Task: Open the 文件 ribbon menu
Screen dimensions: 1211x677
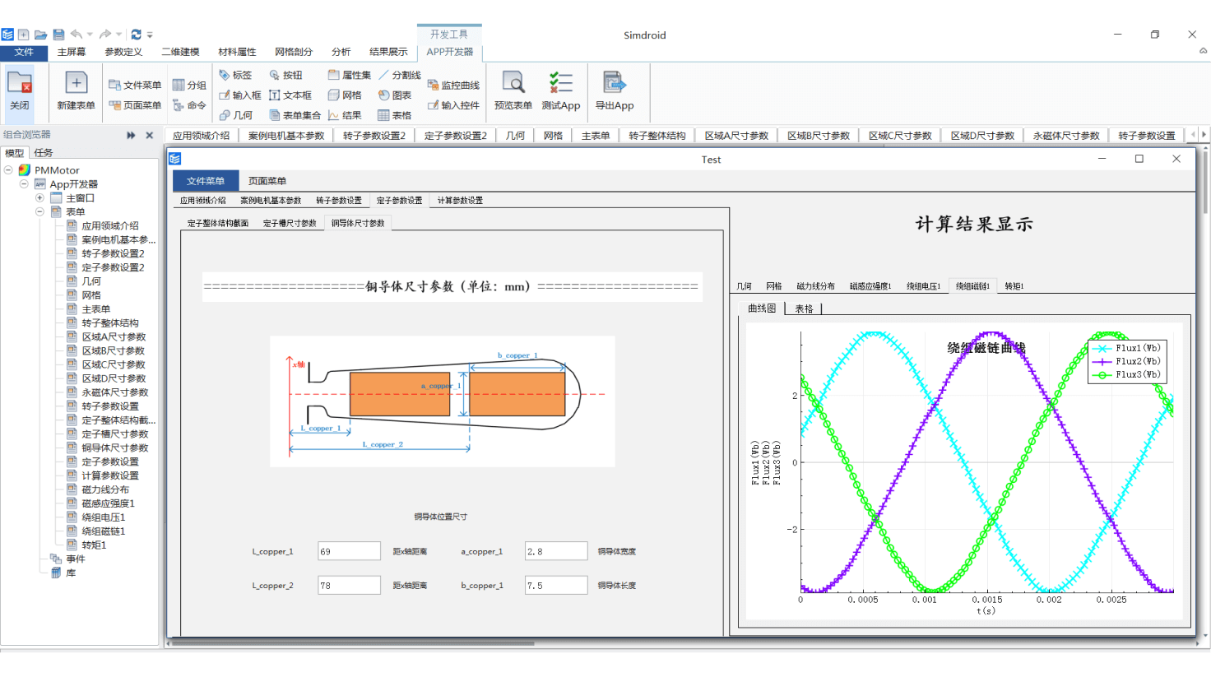Action: [x=24, y=52]
